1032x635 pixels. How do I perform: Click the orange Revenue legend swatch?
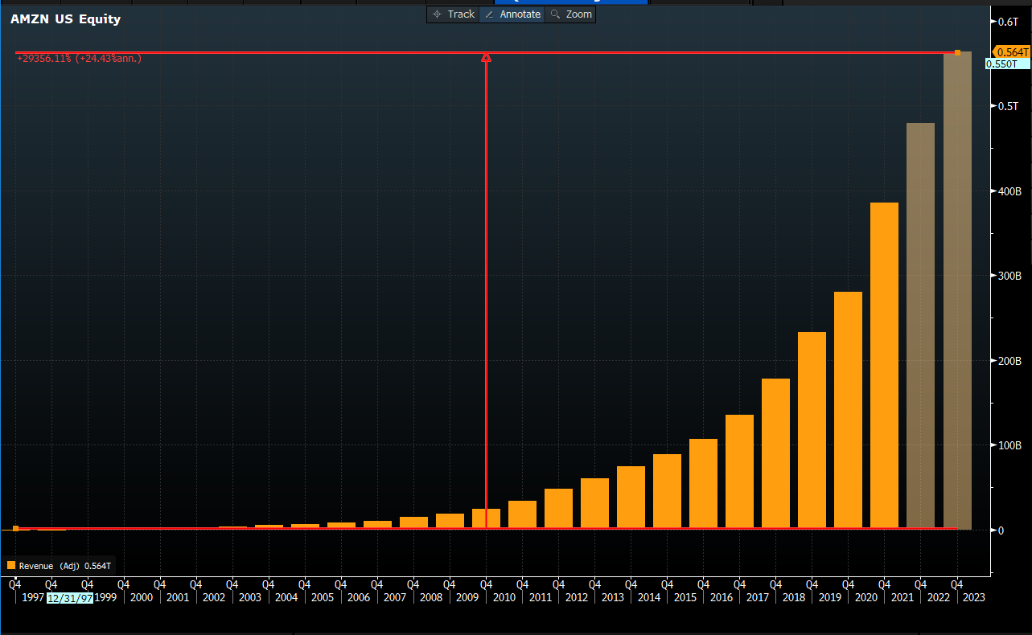click(11, 566)
